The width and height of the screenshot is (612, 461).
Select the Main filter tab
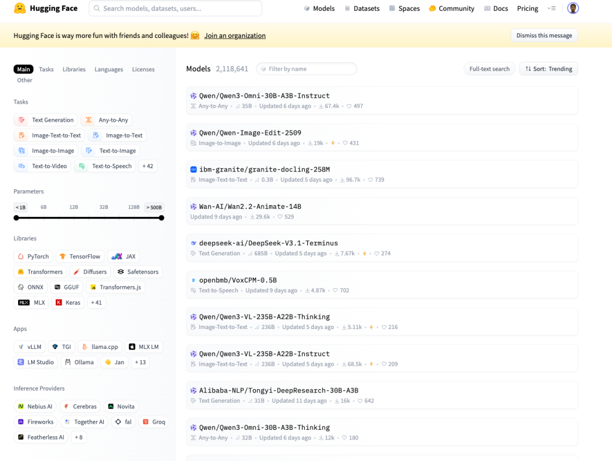23,70
